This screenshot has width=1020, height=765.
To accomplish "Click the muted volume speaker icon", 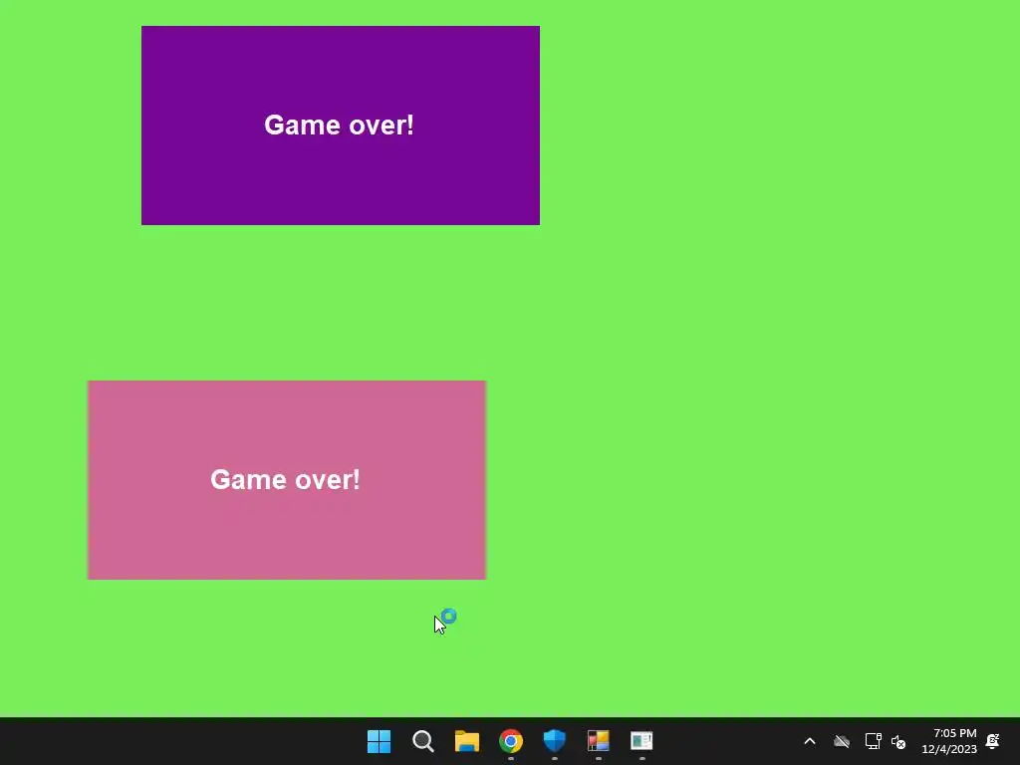I will coord(898,741).
